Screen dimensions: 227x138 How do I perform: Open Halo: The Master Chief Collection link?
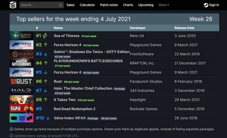point(83,88)
